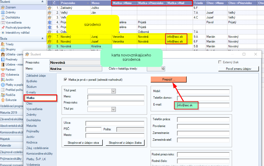Open Zoznam icon in Študenti panel
Viewport: 264px width, 166px height.
[x=3, y=7]
